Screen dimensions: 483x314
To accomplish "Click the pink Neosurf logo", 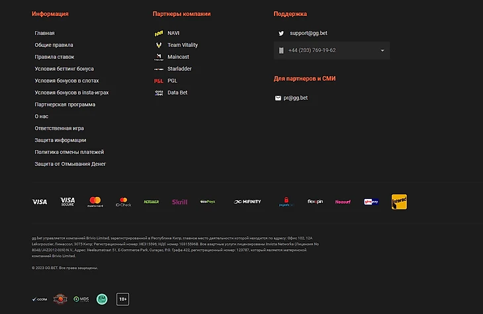I will click(x=343, y=202).
